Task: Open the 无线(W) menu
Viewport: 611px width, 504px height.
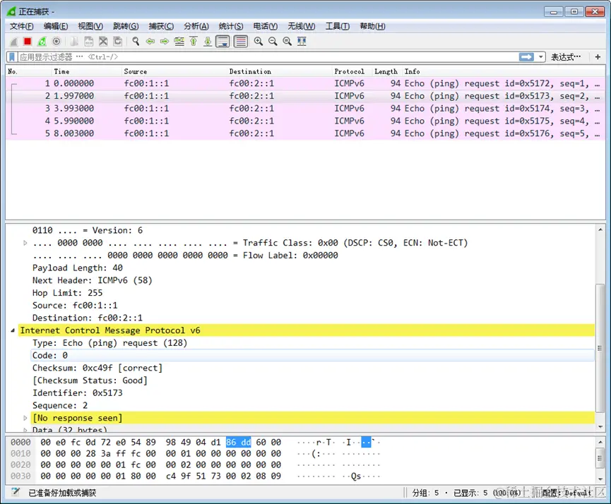Action: tap(301, 26)
